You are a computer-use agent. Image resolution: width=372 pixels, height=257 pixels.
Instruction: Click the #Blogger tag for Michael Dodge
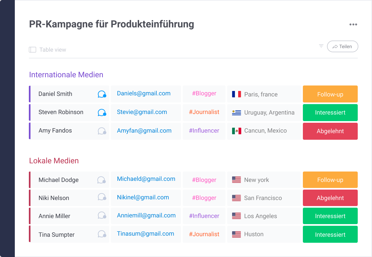click(204, 180)
